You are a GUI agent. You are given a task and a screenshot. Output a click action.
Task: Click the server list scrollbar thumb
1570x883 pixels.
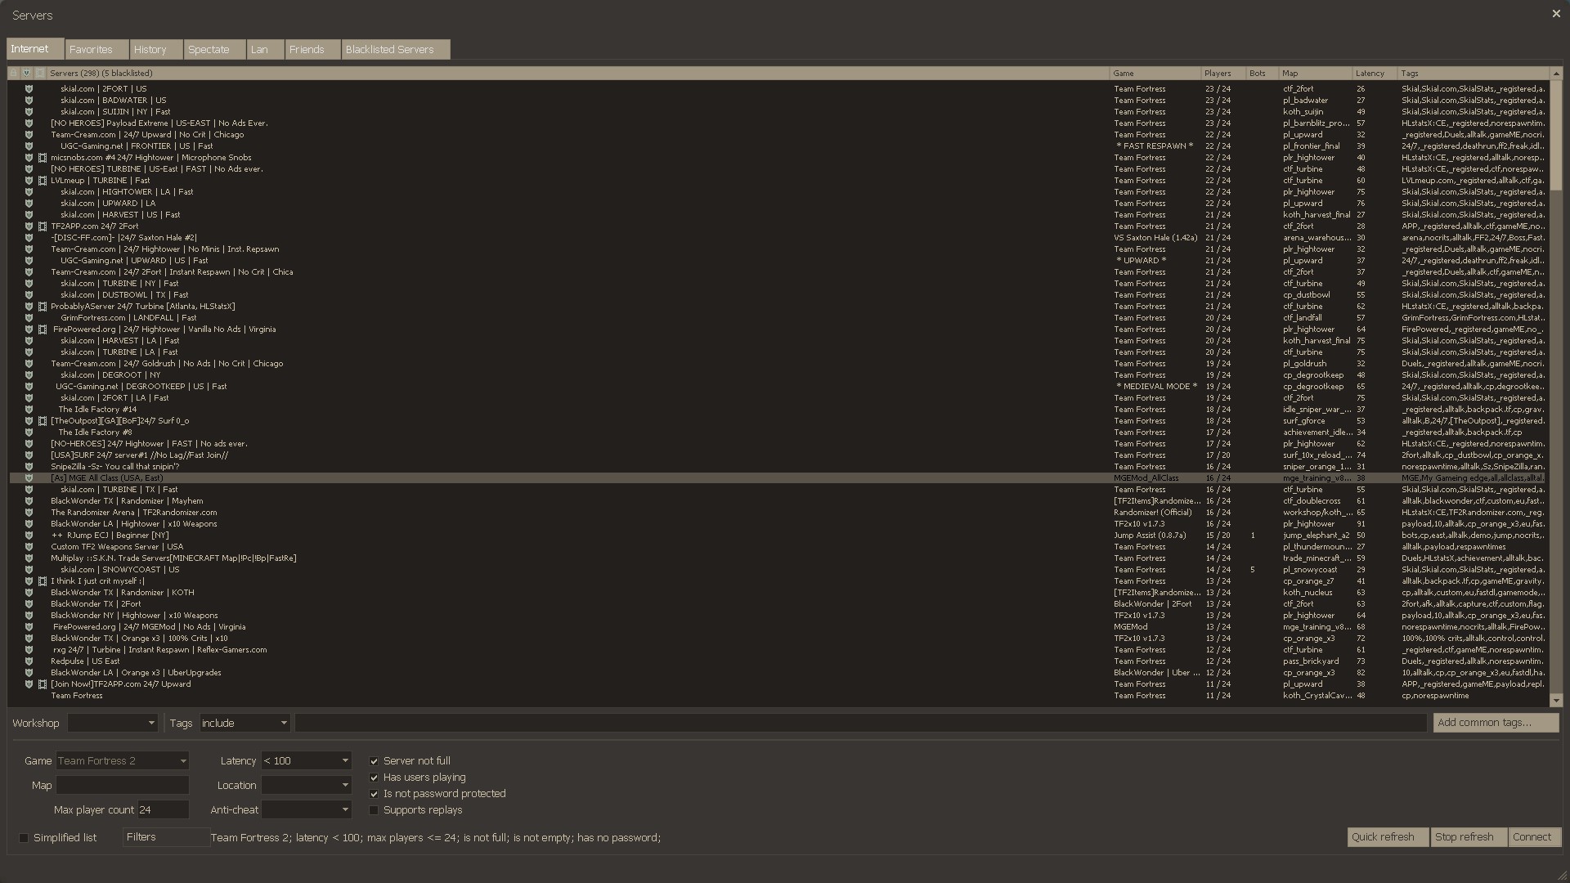1556,135
